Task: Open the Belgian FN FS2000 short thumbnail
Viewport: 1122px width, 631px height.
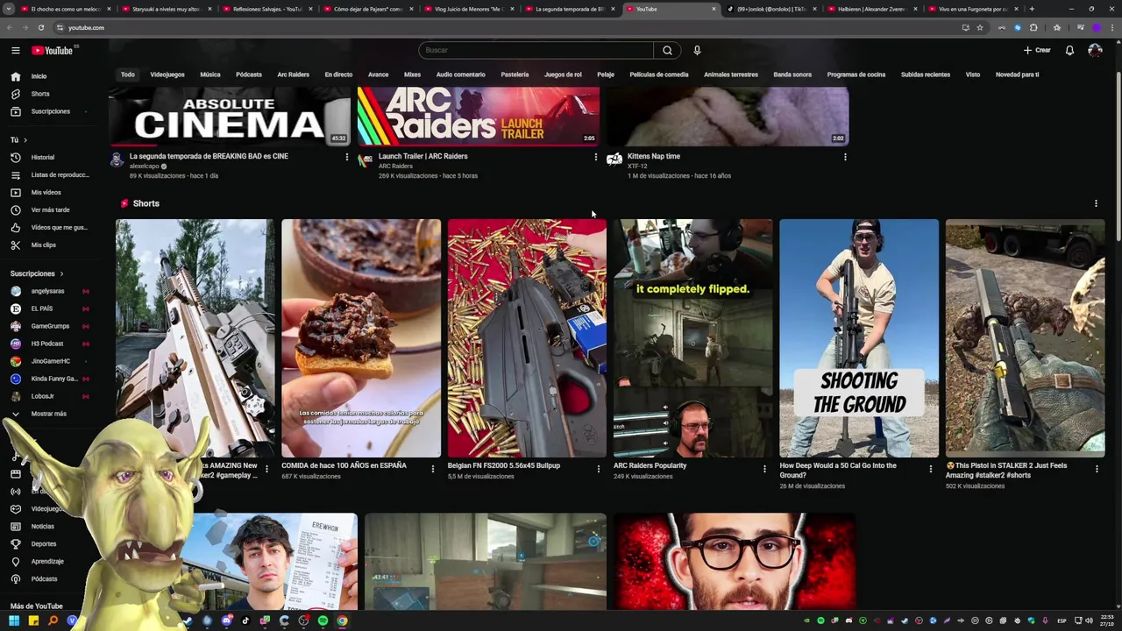Action: point(527,338)
